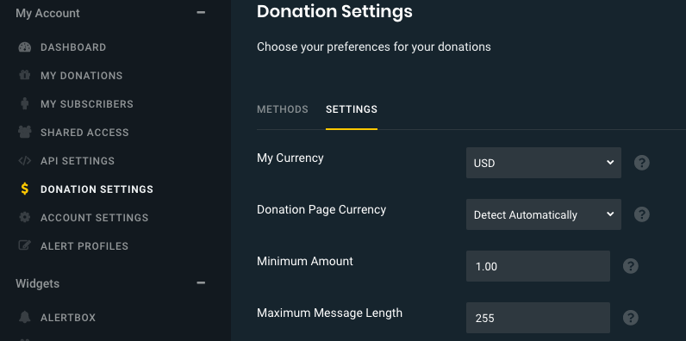686x341 pixels.
Task: Open the My Currency USD dropdown
Action: [544, 163]
